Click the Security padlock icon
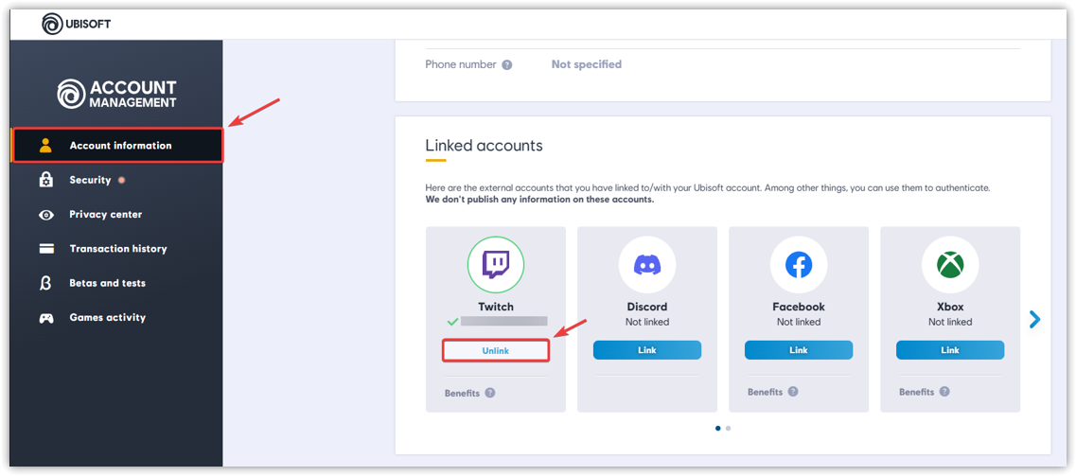The image size is (1076, 476). 46,180
